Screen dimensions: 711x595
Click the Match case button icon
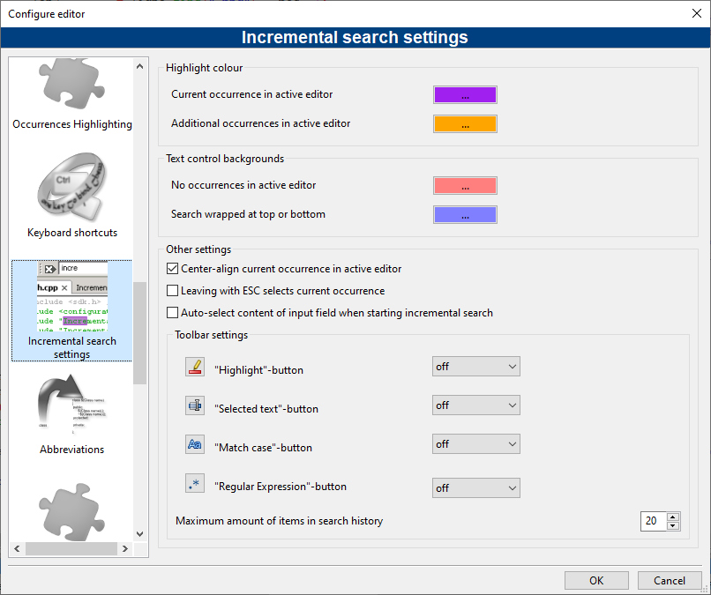(194, 444)
